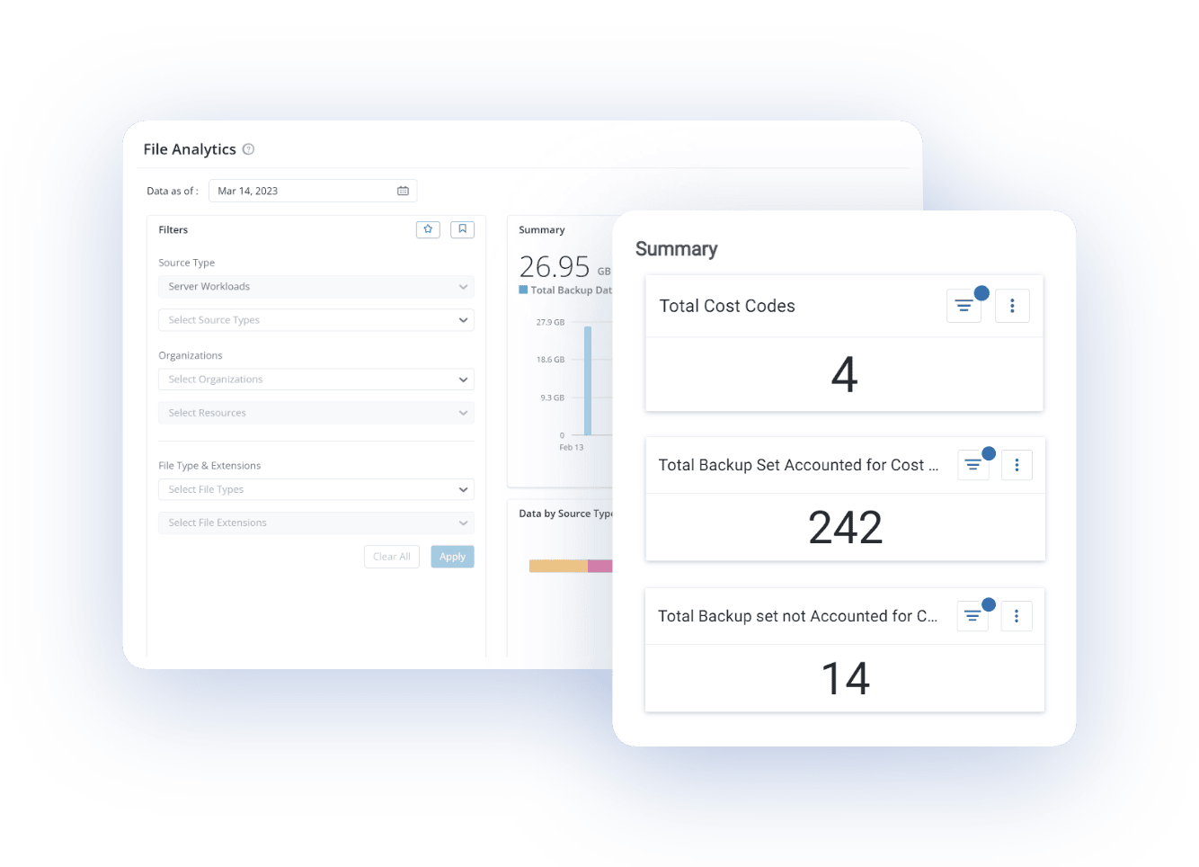
Task: Click the value 242 in the summary
Action: (x=845, y=527)
